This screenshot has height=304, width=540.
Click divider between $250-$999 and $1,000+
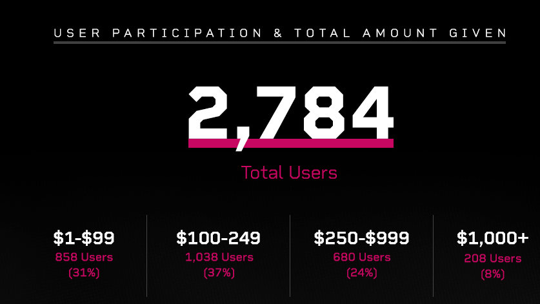point(433,255)
